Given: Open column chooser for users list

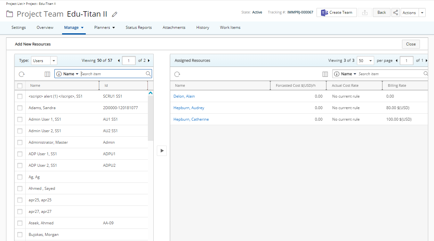Looking at the screenshot, I should coord(47,74).
